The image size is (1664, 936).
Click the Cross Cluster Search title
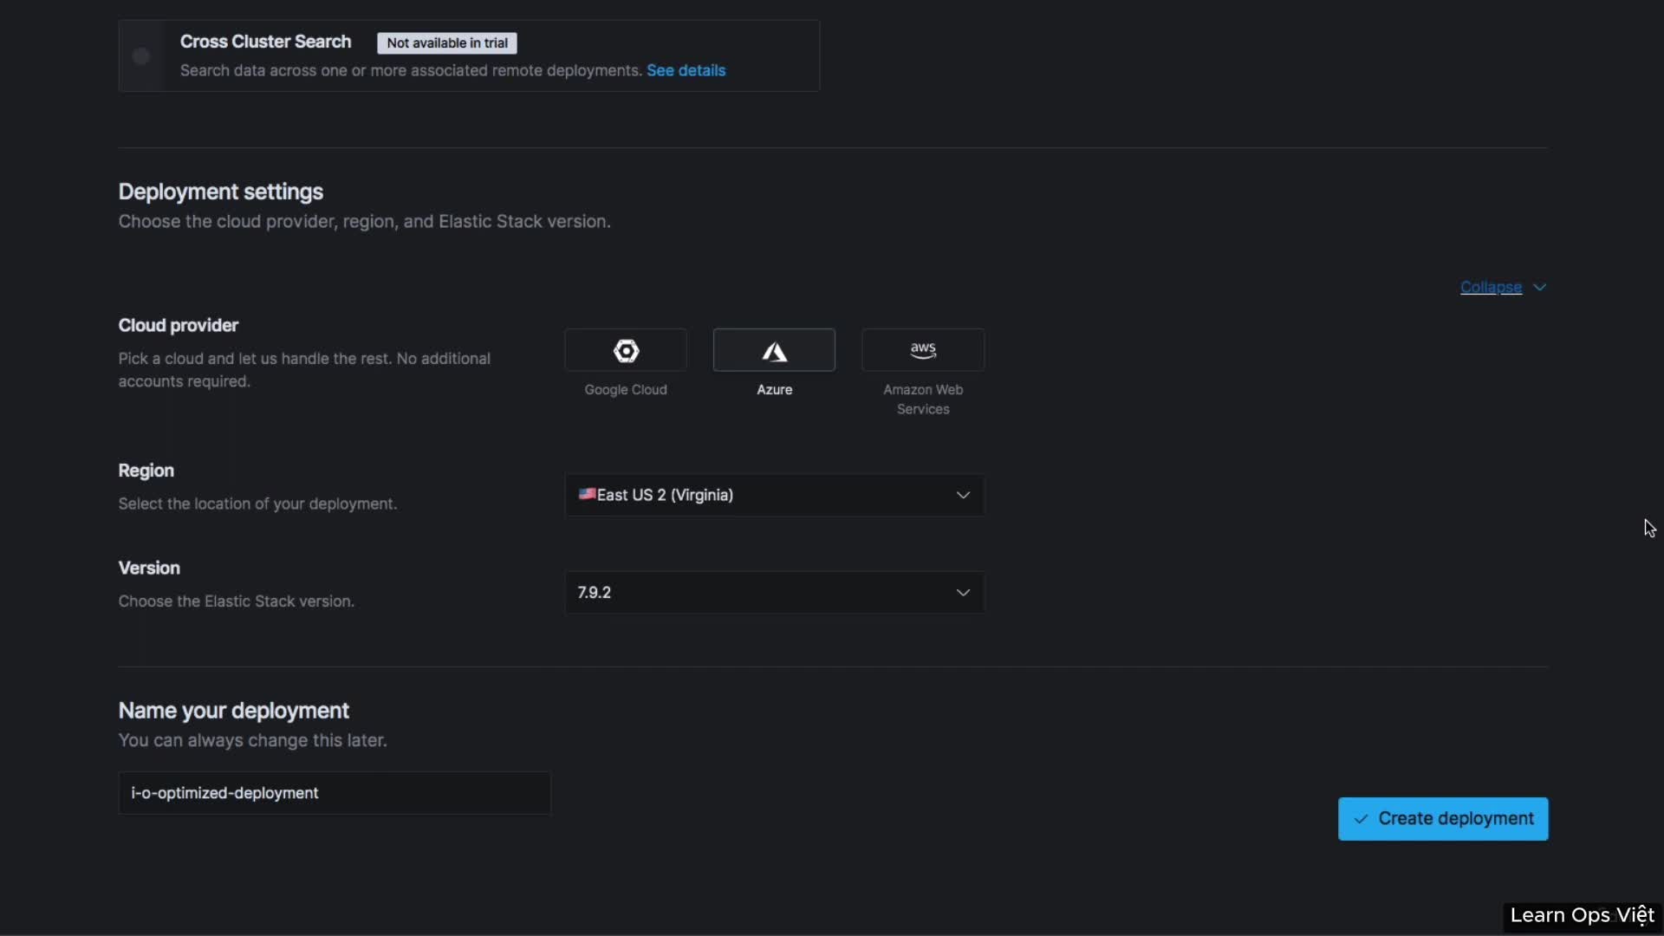(265, 42)
